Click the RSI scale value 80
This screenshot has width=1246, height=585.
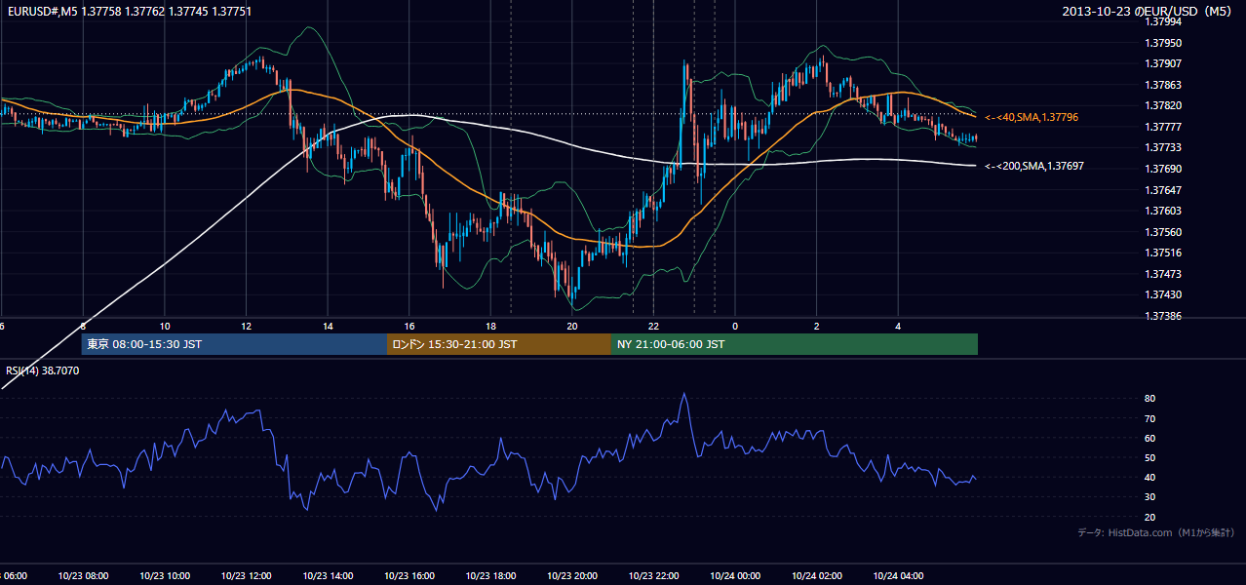coord(1149,399)
